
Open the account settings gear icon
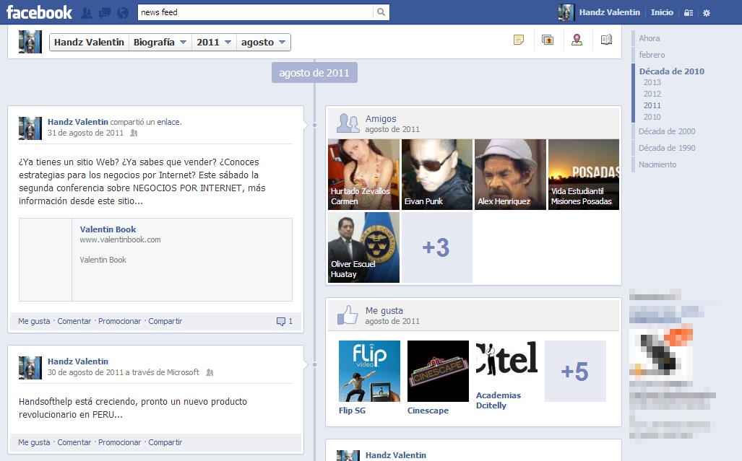click(707, 13)
